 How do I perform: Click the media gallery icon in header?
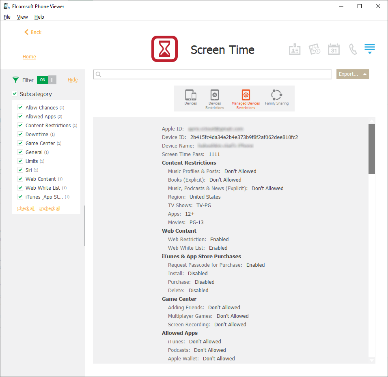click(315, 49)
